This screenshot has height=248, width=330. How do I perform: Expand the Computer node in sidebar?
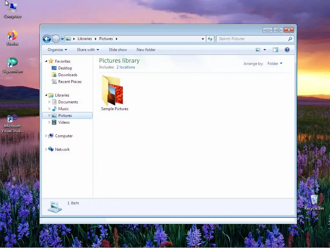click(46, 136)
